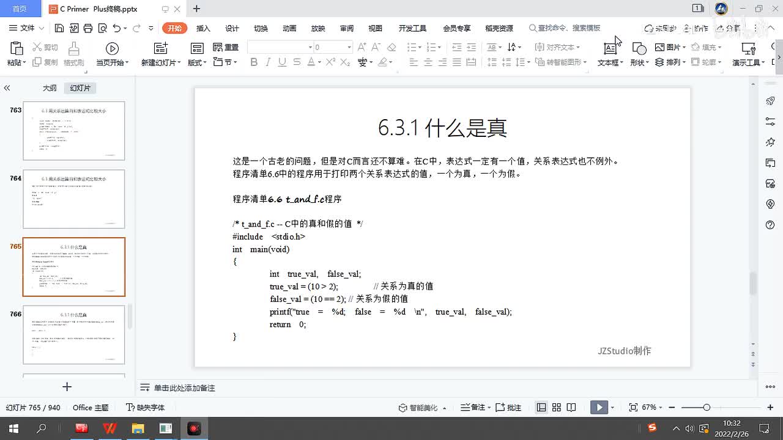Image resolution: width=783 pixels, height=440 pixels.
Task: Click the zoom out minus button
Action: (673, 407)
